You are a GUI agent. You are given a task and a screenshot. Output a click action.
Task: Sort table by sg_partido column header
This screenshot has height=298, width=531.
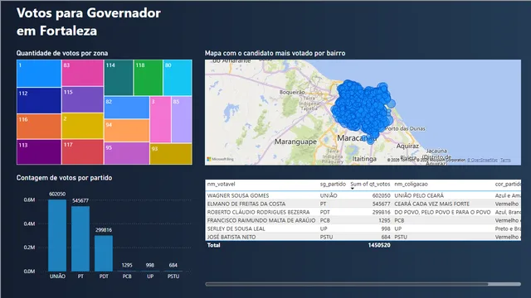pos(333,184)
